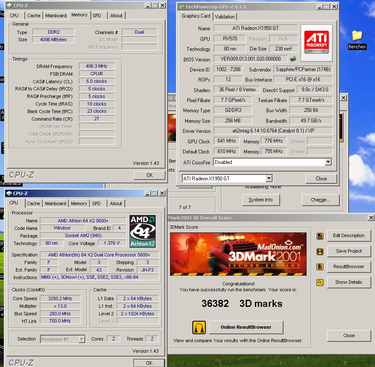375x367 pixels.
Task: Click the magnifier icon beside Show Details
Action: click(320, 283)
